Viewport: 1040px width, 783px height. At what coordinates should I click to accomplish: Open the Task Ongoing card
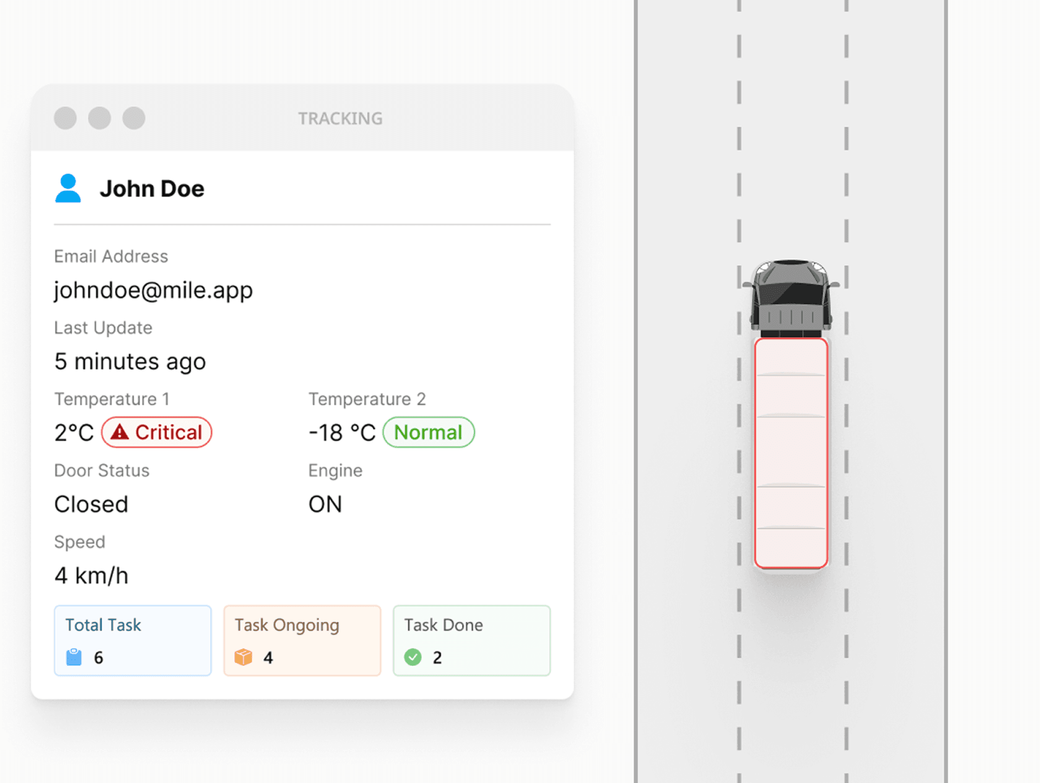tap(302, 640)
